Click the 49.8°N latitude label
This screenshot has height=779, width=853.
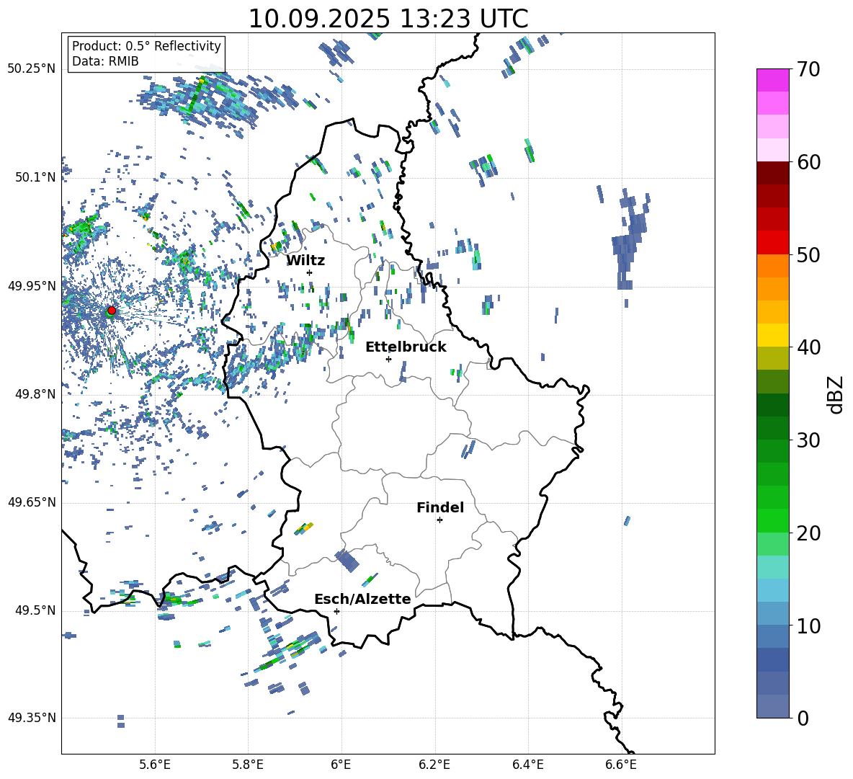tap(35, 394)
